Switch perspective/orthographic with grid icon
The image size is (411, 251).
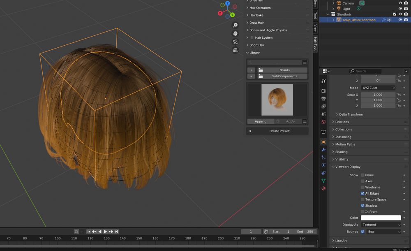pos(236,50)
